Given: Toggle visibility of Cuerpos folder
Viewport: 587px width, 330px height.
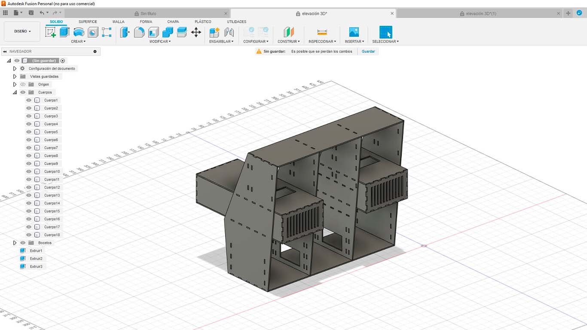Looking at the screenshot, I should click(23, 92).
